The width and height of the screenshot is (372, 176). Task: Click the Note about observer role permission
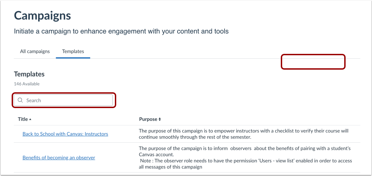point(245,161)
